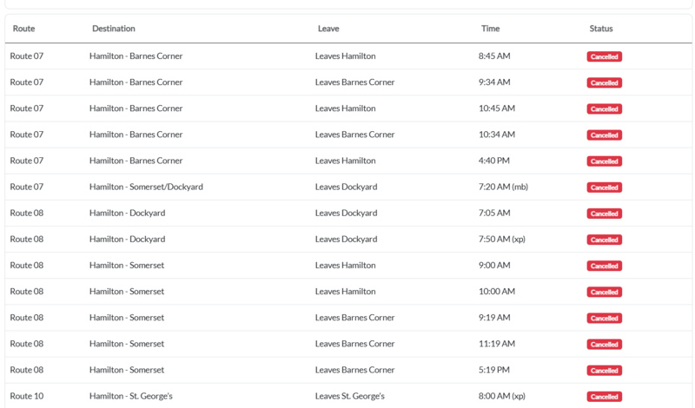Select the Hamilton - Somerset/Dockyard destination
The width and height of the screenshot is (695, 408).
click(147, 187)
